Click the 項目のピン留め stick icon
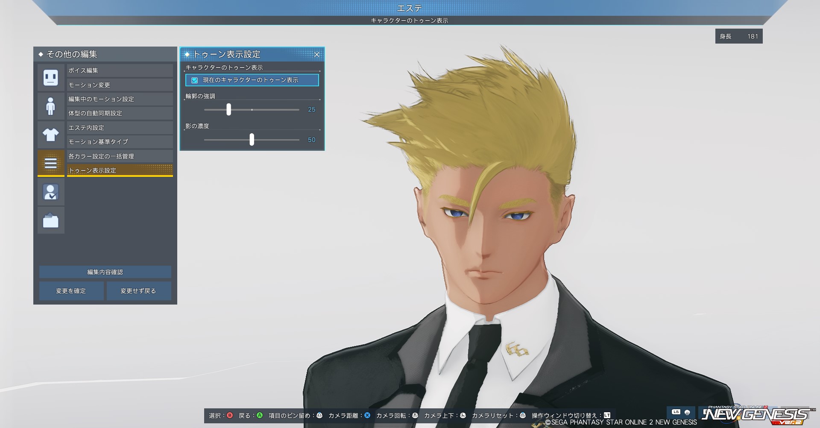820x428 pixels. click(319, 415)
